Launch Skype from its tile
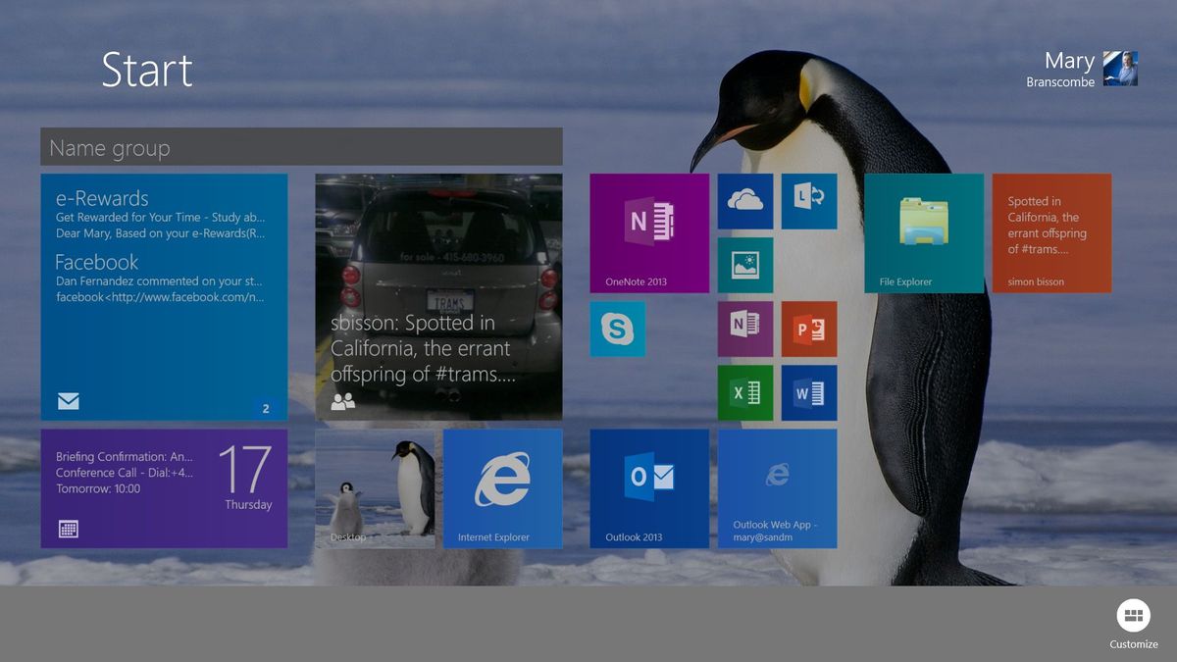Screen dimensions: 1177x662 pos(618,330)
